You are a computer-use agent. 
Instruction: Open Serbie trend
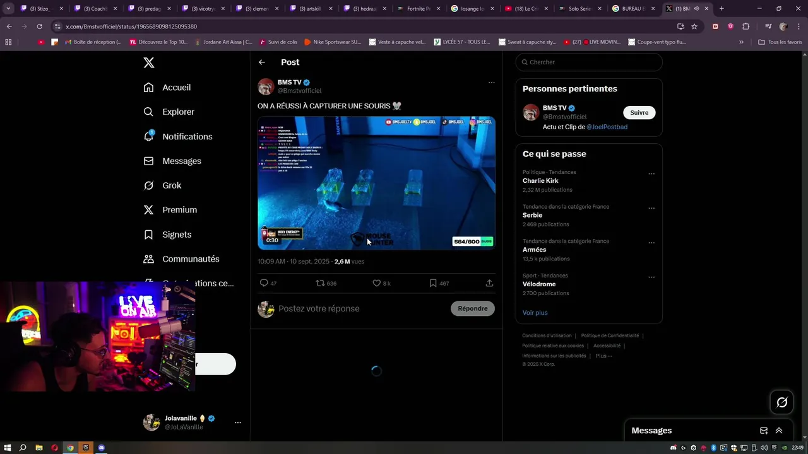tap(532, 216)
